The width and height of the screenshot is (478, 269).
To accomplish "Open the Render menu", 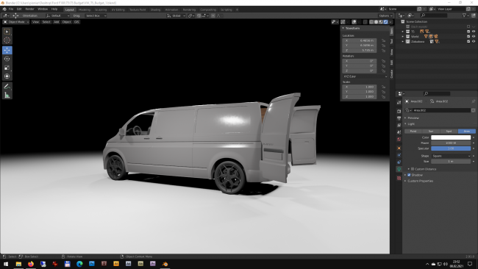I will coord(29,9).
